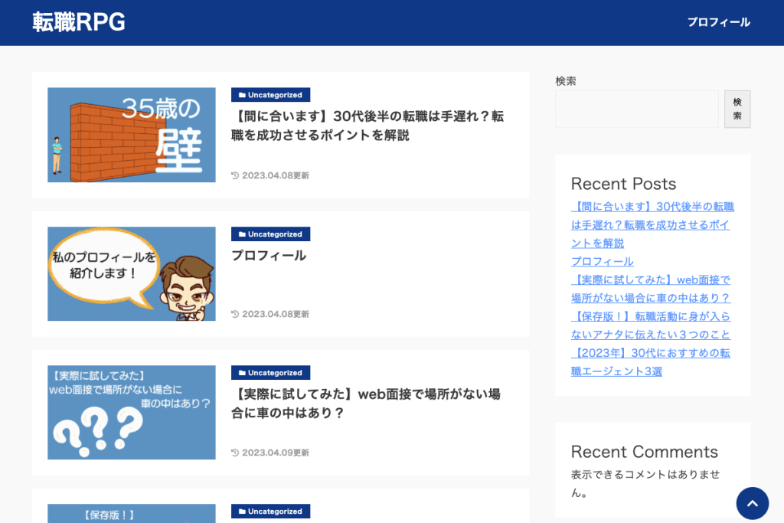Select 【保存版！】転職活動 link in Recent Posts
Screen dimensions: 784x523
point(651,325)
